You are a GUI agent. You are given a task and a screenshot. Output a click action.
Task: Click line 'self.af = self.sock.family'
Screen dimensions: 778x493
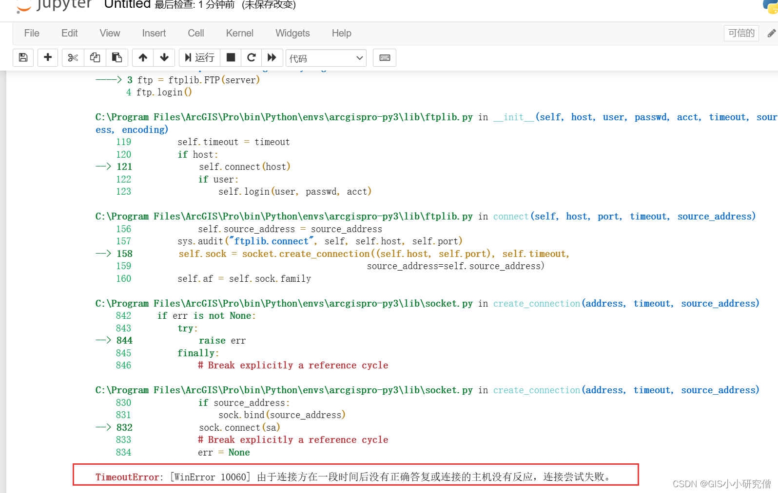click(x=244, y=278)
